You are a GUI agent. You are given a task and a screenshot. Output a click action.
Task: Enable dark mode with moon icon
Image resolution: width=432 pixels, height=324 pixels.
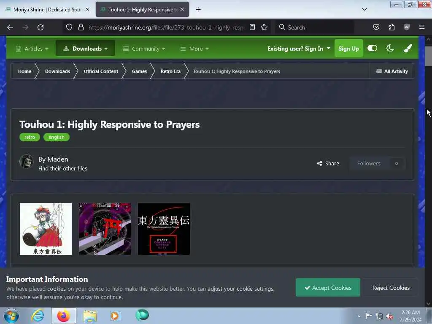coord(390,48)
